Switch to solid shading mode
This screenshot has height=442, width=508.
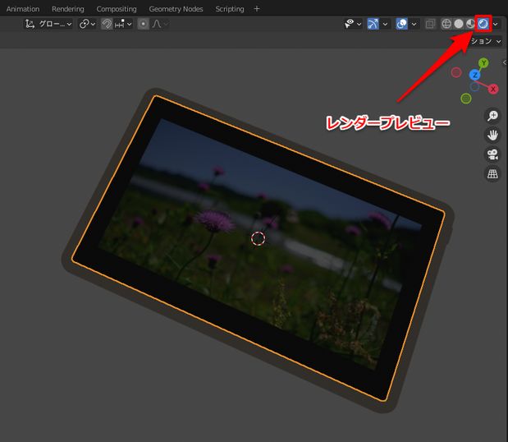tap(459, 24)
